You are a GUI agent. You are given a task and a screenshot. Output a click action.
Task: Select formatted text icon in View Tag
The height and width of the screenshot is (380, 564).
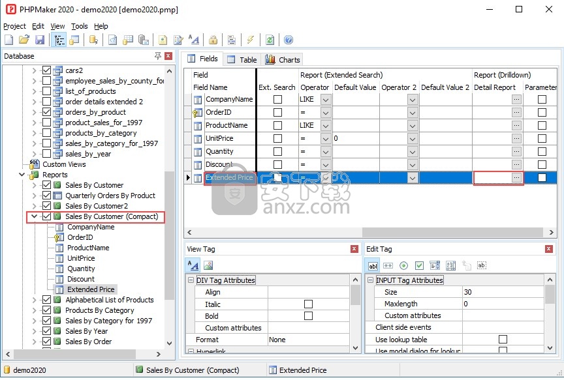point(193,266)
